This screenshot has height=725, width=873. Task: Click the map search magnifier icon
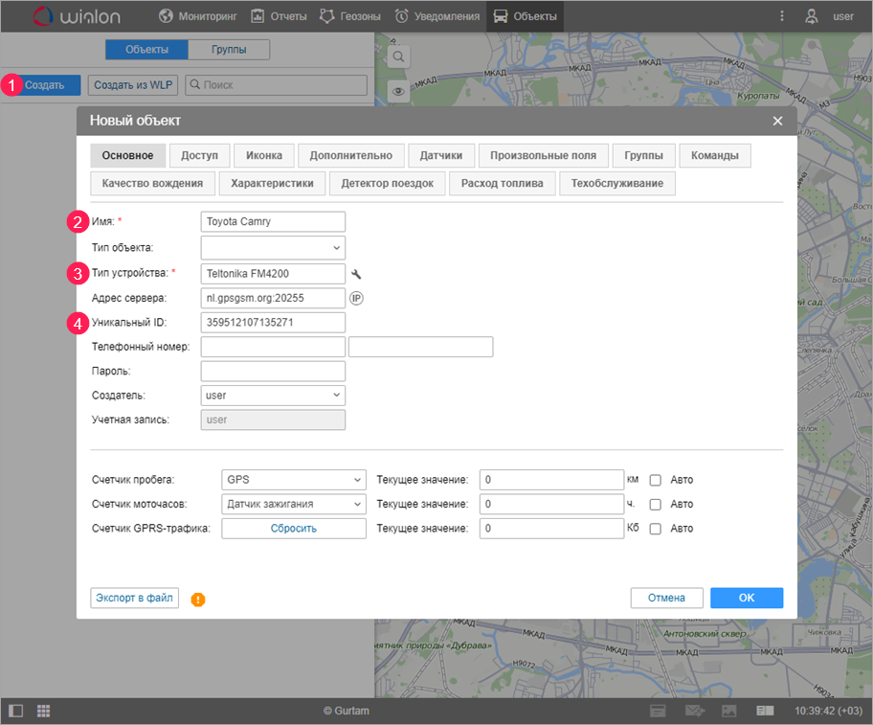coord(398,57)
